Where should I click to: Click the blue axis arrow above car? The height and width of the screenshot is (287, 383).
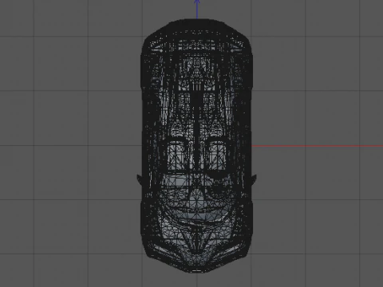197,10
